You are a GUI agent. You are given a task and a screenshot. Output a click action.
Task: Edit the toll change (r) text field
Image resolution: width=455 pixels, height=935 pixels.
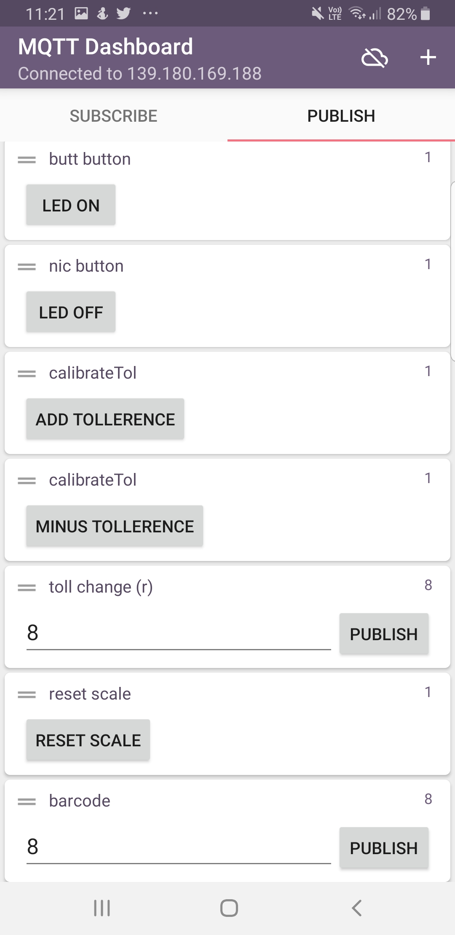[179, 633]
